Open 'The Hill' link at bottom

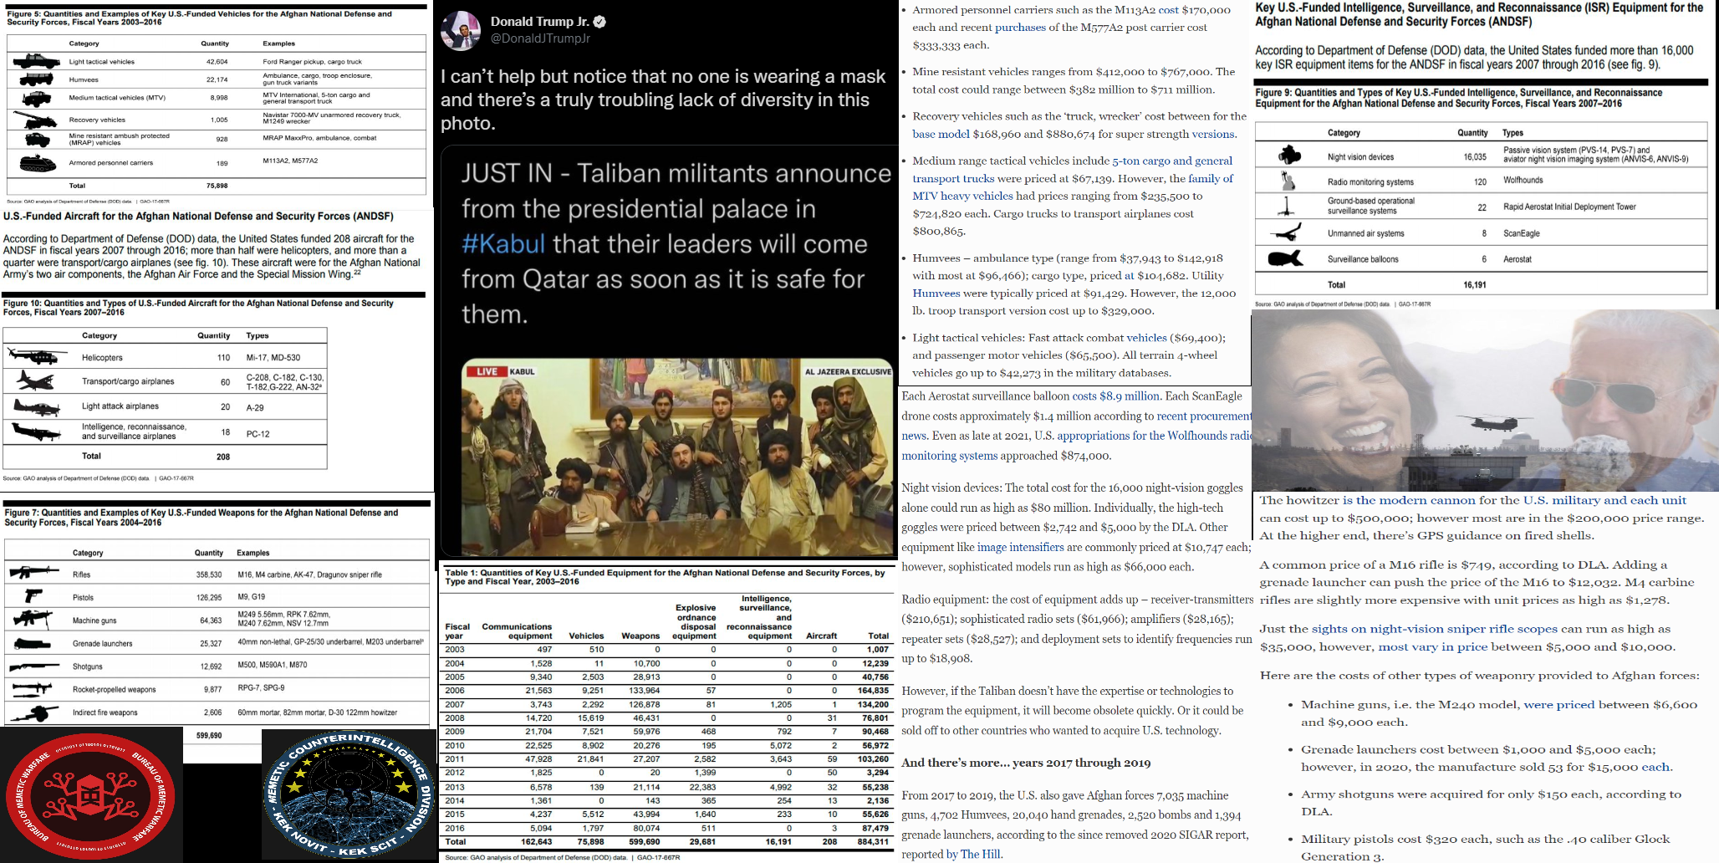point(981,855)
